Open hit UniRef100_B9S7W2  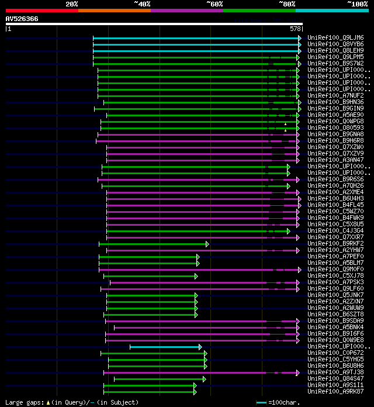tap(335, 63)
